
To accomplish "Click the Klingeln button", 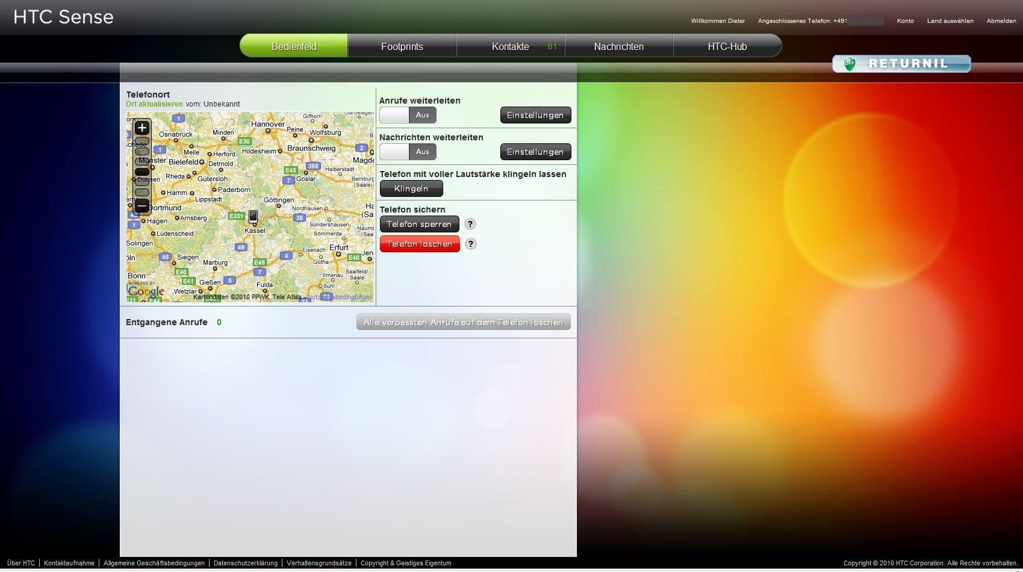I will pos(411,188).
